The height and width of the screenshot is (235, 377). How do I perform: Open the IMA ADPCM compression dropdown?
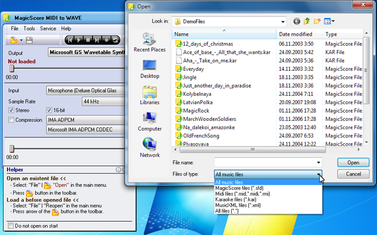coord(85,120)
